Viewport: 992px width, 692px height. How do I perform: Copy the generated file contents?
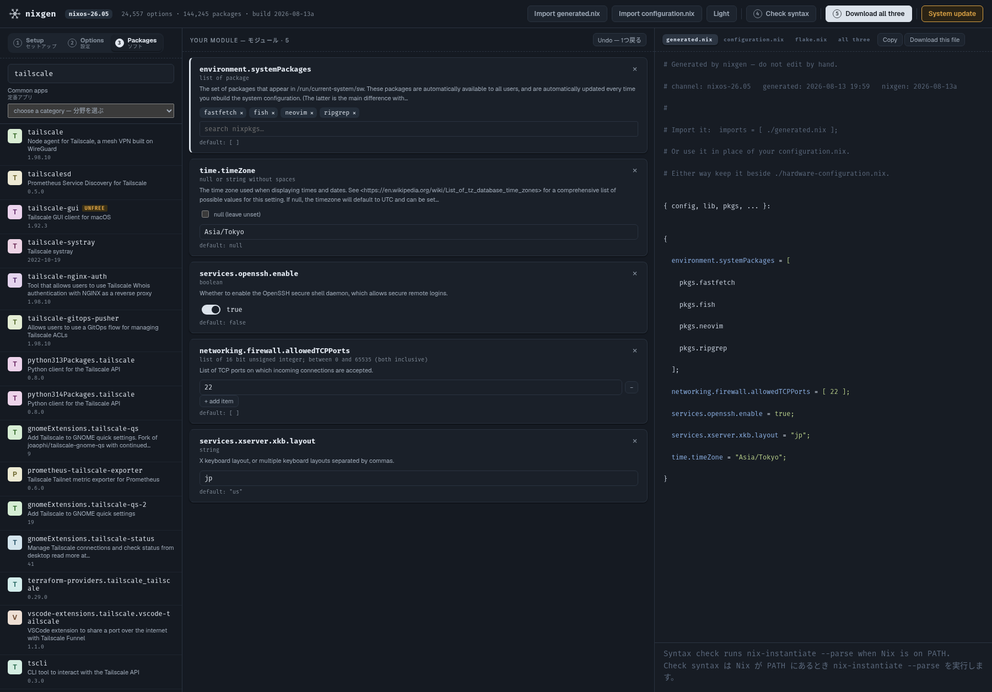(x=889, y=40)
